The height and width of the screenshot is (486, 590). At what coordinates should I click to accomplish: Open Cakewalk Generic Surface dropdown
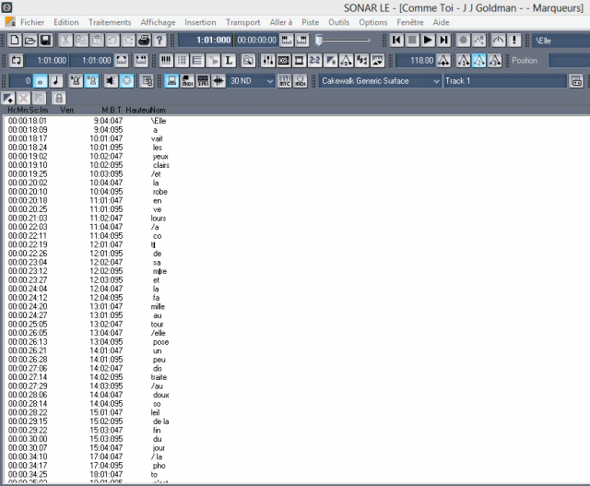(380, 80)
